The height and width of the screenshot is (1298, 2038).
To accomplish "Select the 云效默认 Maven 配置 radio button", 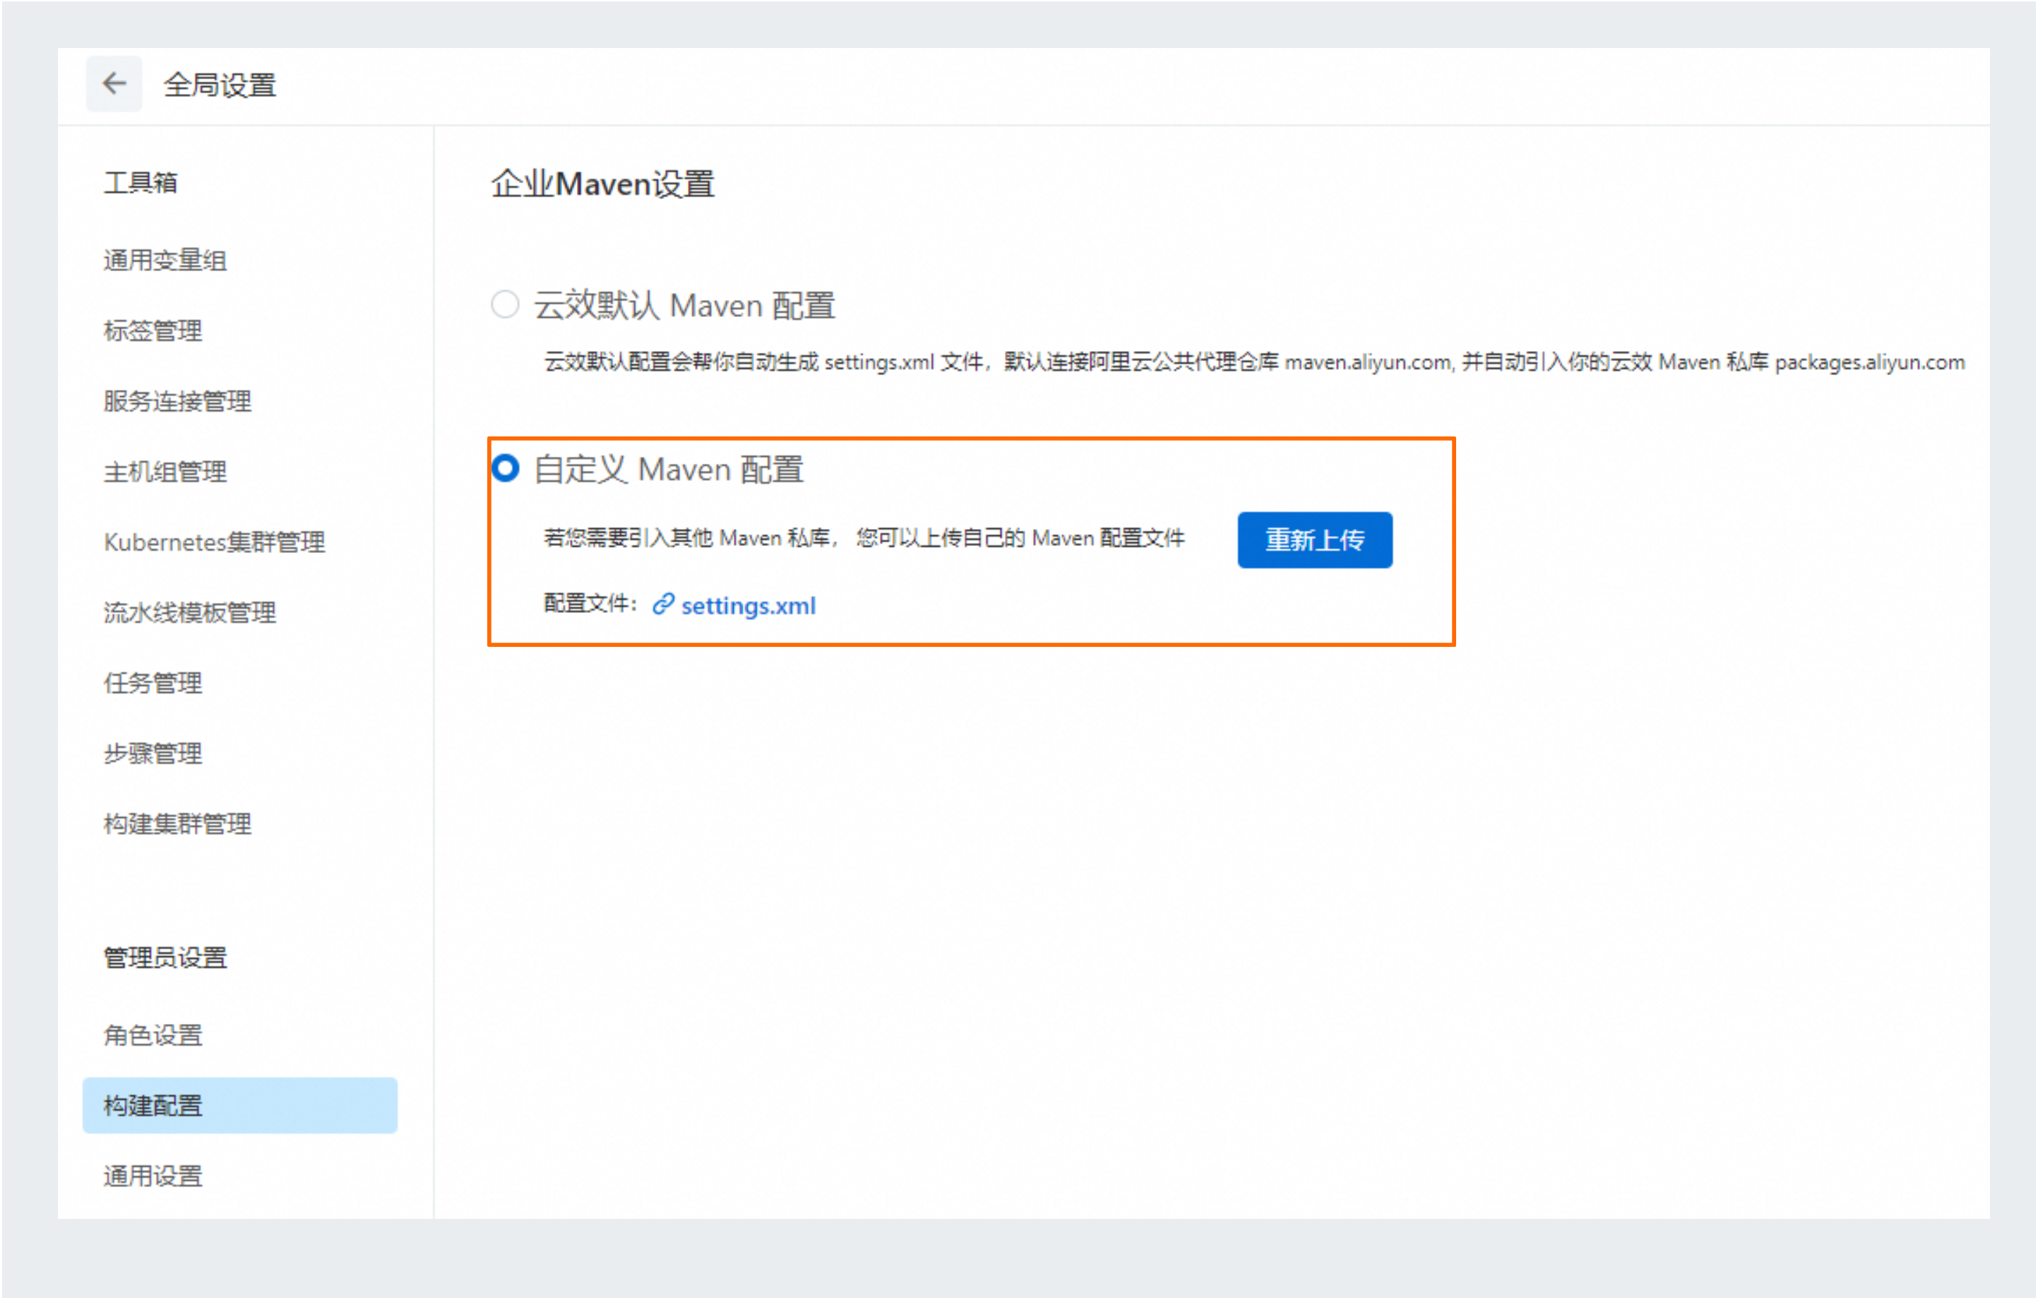I will coord(506,304).
